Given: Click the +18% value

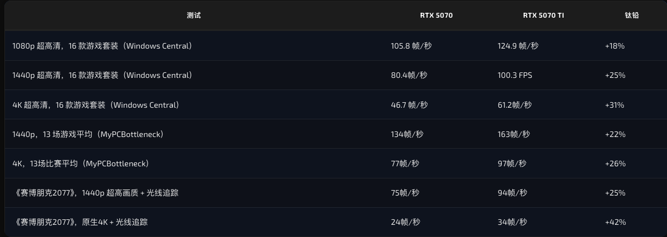Looking at the screenshot, I should point(615,46).
